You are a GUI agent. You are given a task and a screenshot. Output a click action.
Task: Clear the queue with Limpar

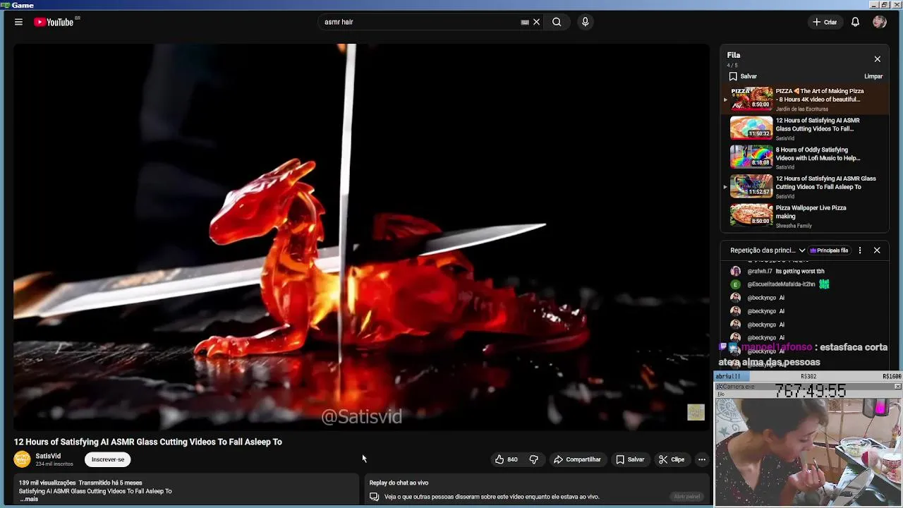point(873,76)
